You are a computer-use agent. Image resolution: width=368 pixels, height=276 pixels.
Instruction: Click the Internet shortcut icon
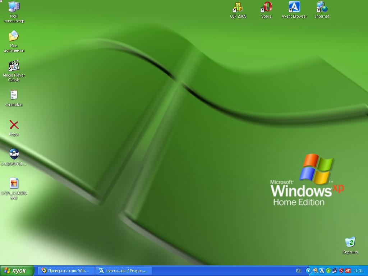[322, 7]
